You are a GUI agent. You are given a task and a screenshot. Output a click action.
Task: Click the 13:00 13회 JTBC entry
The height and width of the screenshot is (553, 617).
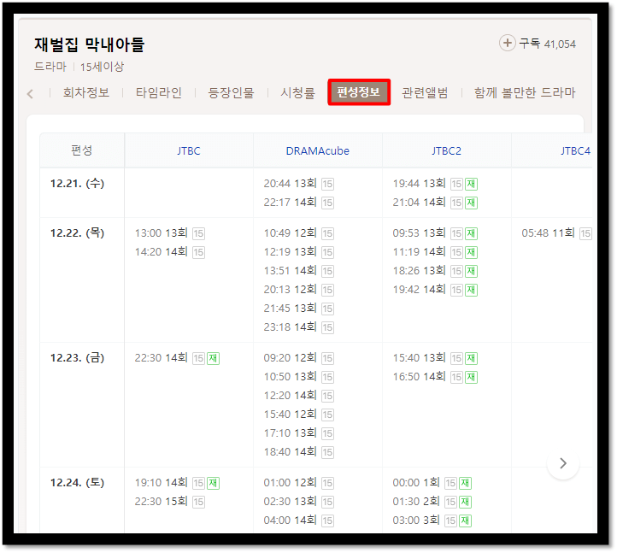pos(169,233)
